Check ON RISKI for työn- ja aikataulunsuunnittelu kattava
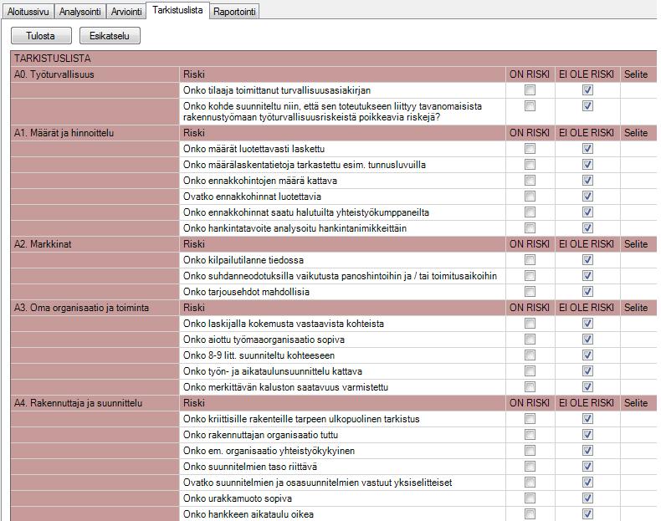 tap(530, 371)
